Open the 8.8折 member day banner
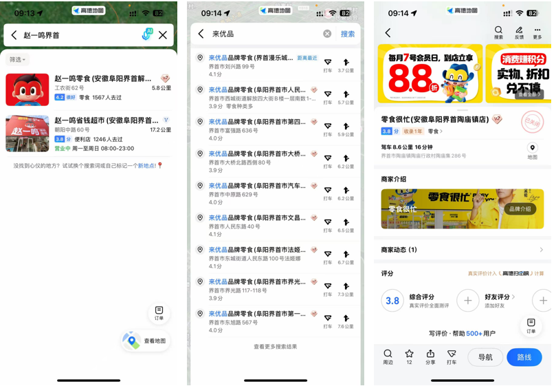This screenshot has width=556, height=386. pos(430,74)
